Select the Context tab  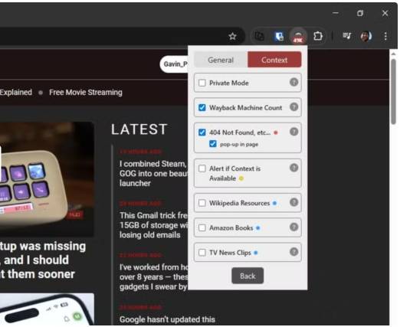click(x=274, y=60)
